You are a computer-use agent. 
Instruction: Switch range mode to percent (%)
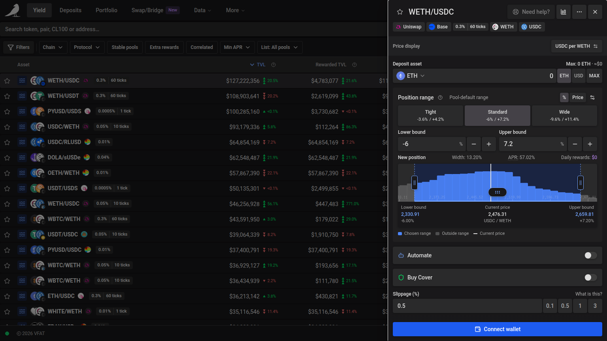(564, 97)
